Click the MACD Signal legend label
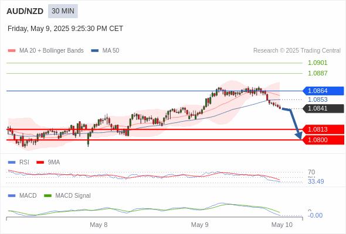The height and width of the screenshot is (234, 346). point(73,196)
